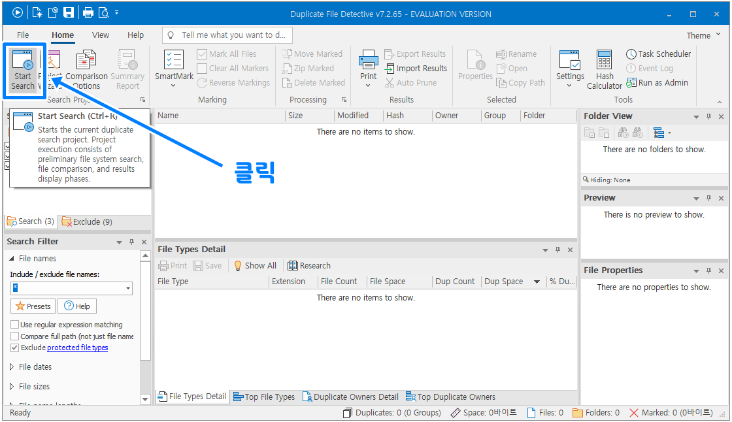Click the Presets button
Screen dimensions: 732x422
pos(33,306)
